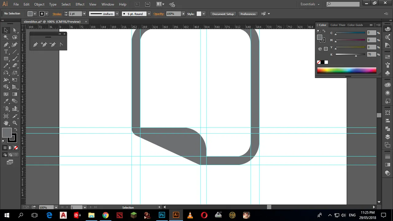Click K value input field
Image resolution: width=393 pixels, height=221 pixels.
pyautogui.click(x=372, y=54)
